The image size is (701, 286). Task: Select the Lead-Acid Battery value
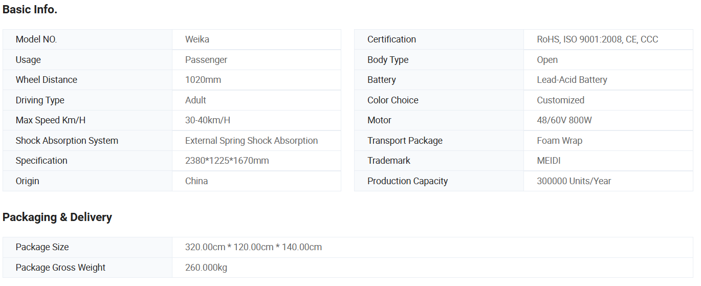(572, 80)
